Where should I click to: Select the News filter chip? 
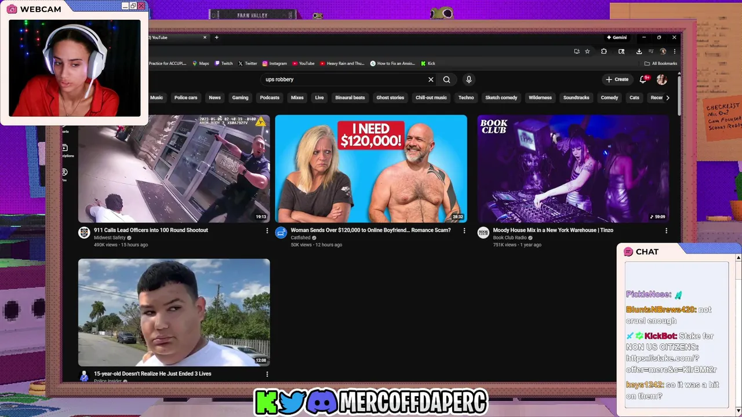click(214, 98)
